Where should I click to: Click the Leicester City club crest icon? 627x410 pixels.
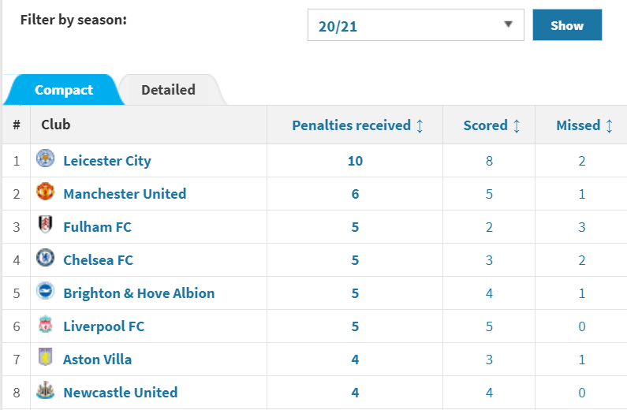tap(46, 159)
